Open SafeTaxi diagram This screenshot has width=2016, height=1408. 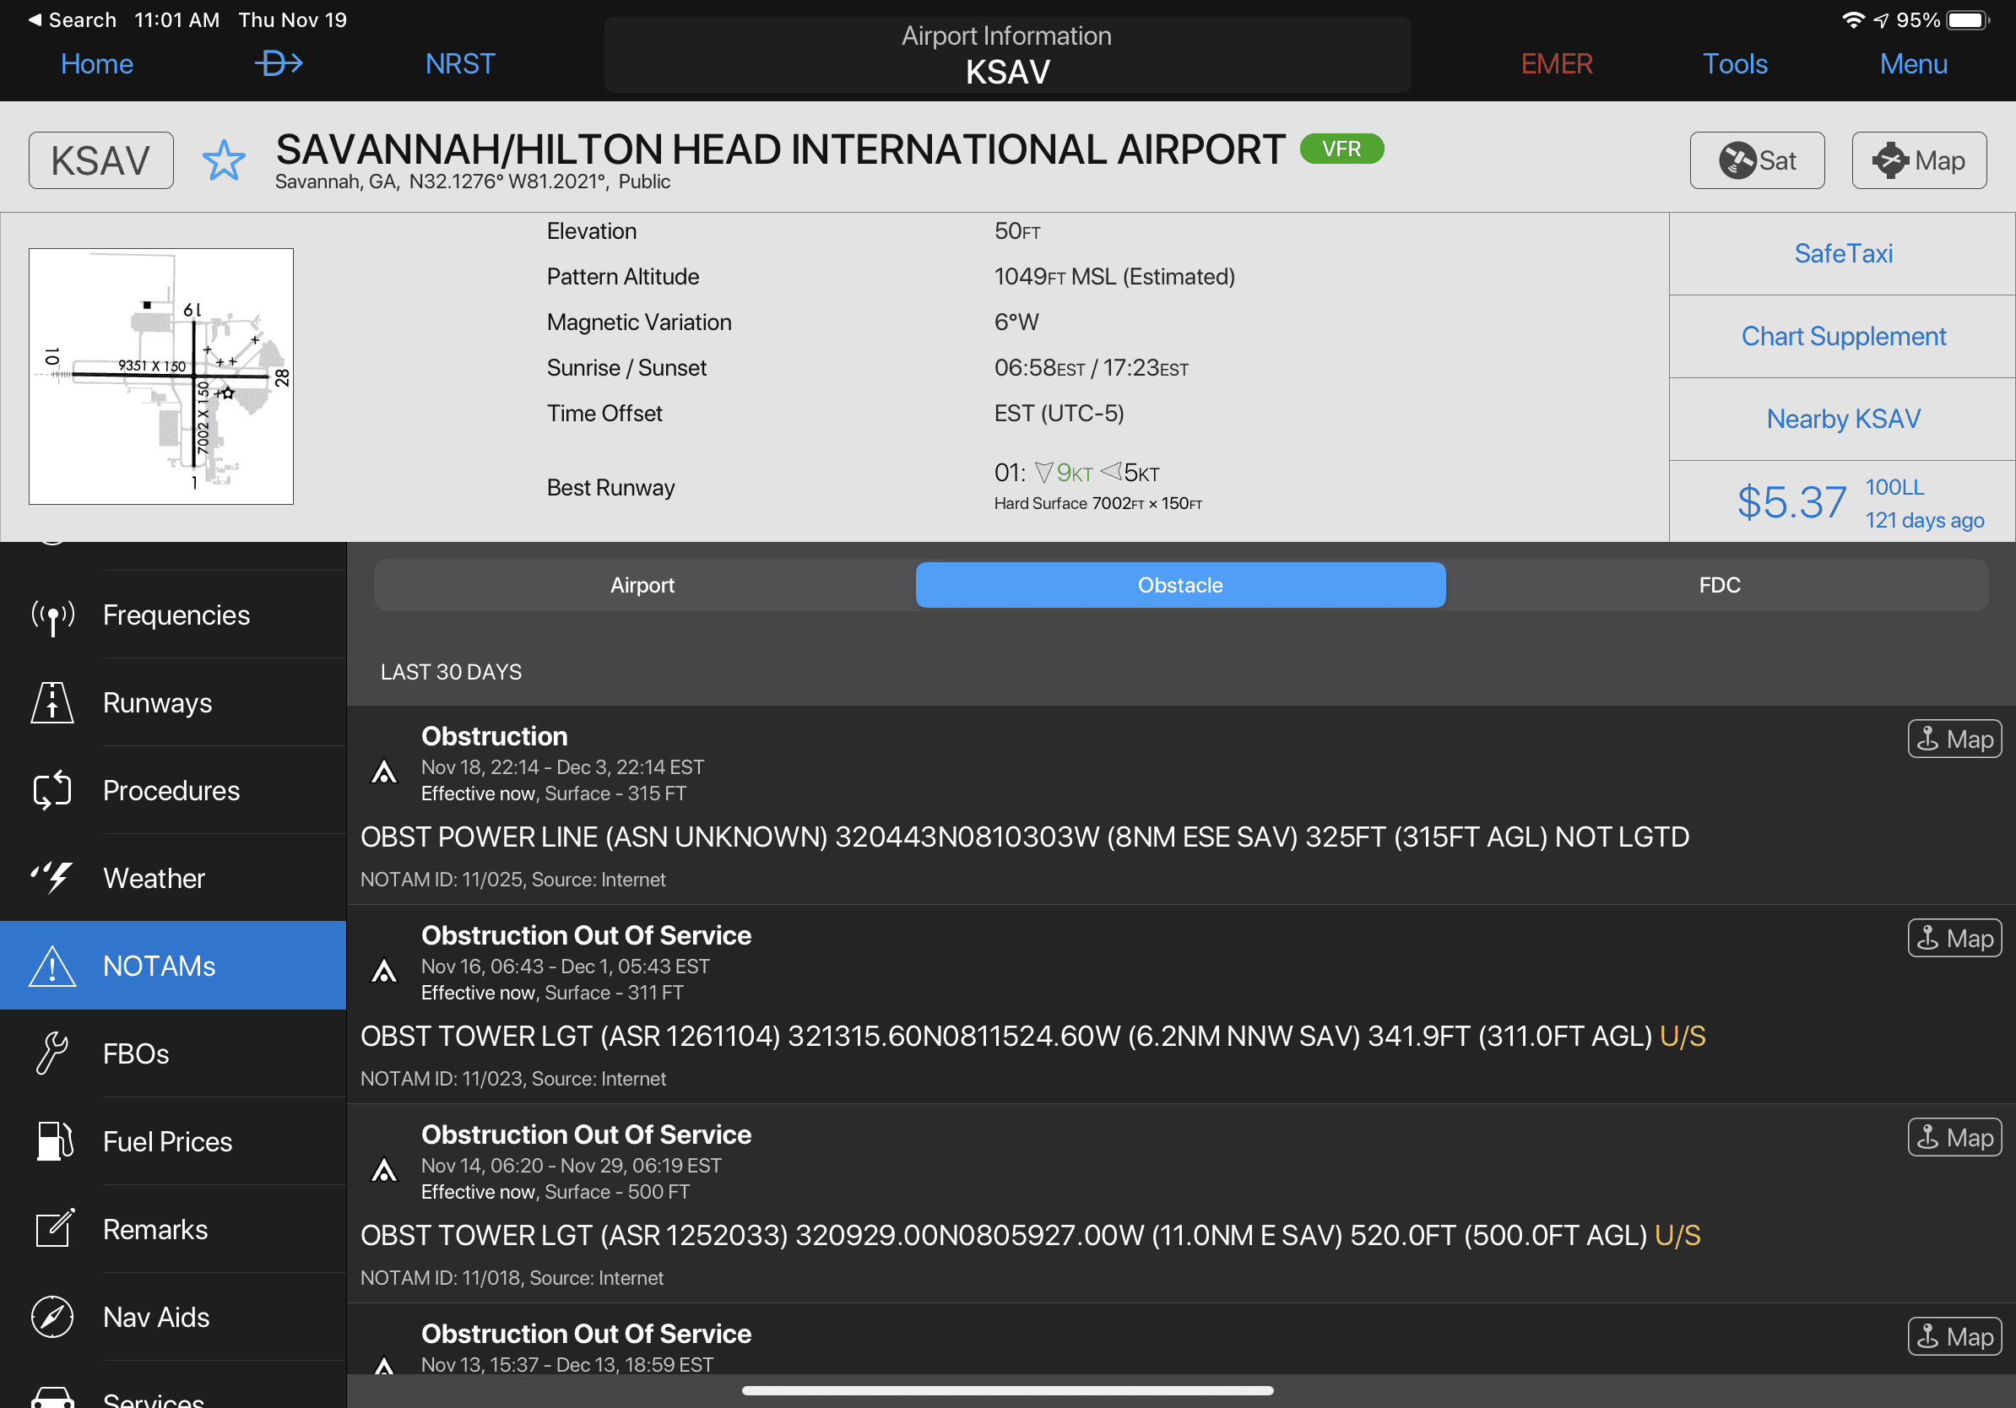point(1842,254)
